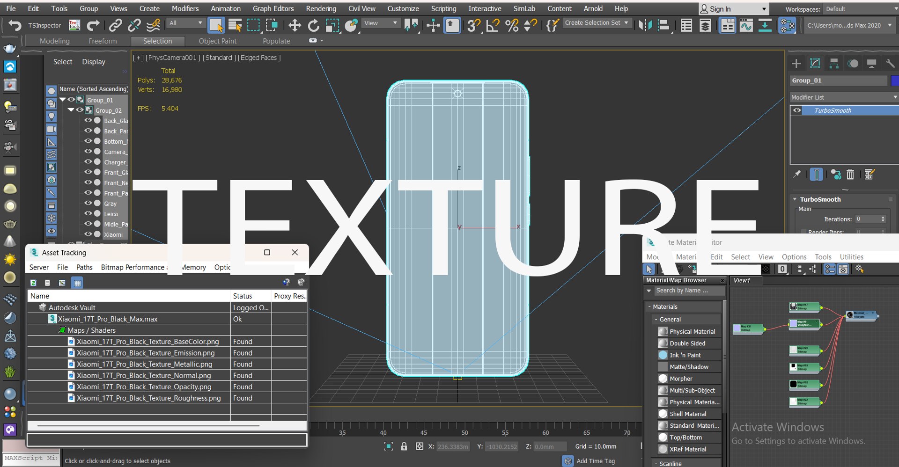
Task: Switch to the Object Paint ribbon tab
Action: click(x=217, y=41)
